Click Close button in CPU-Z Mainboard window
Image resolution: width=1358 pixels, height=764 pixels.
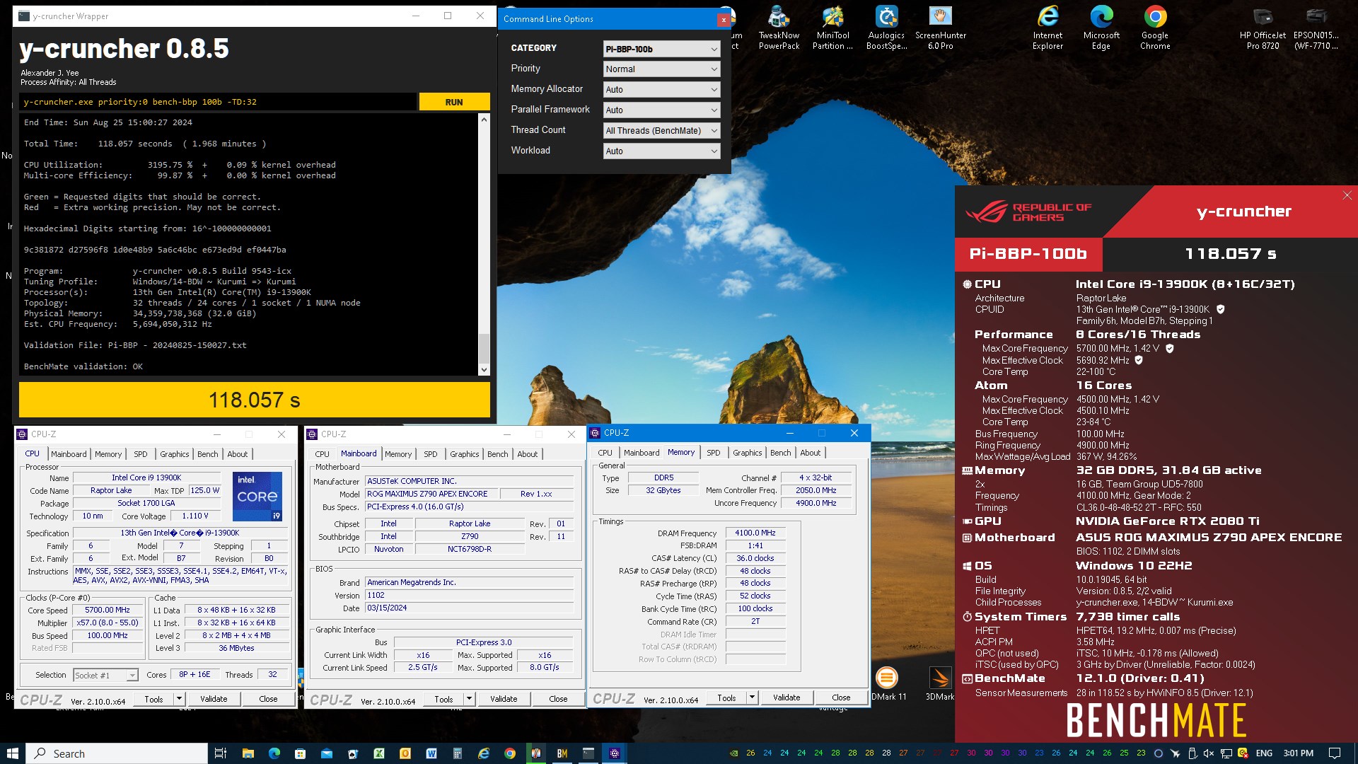point(558,699)
